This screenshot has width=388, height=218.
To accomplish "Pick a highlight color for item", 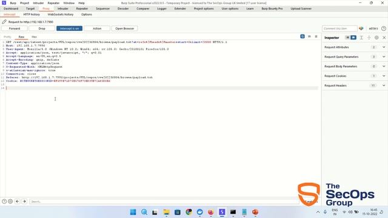I will (x=361, y=28).
